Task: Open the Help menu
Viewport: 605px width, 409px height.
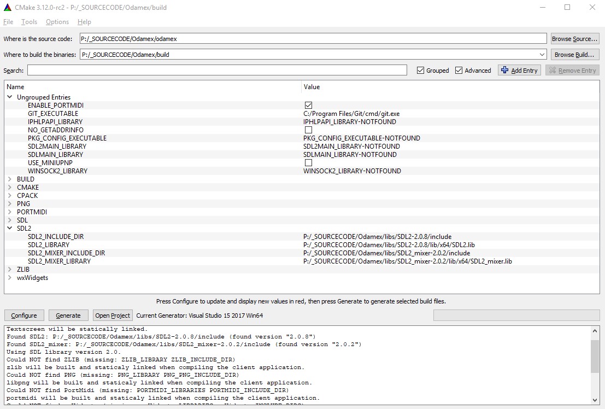Action: (x=84, y=22)
